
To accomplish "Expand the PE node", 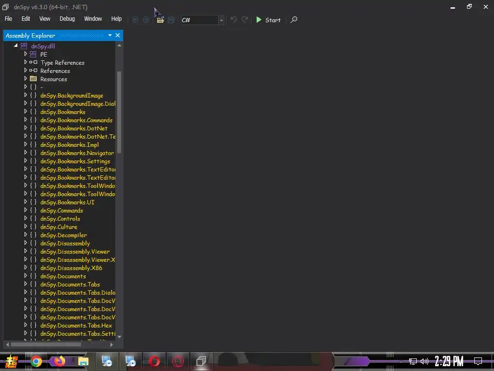I will 26,54.
